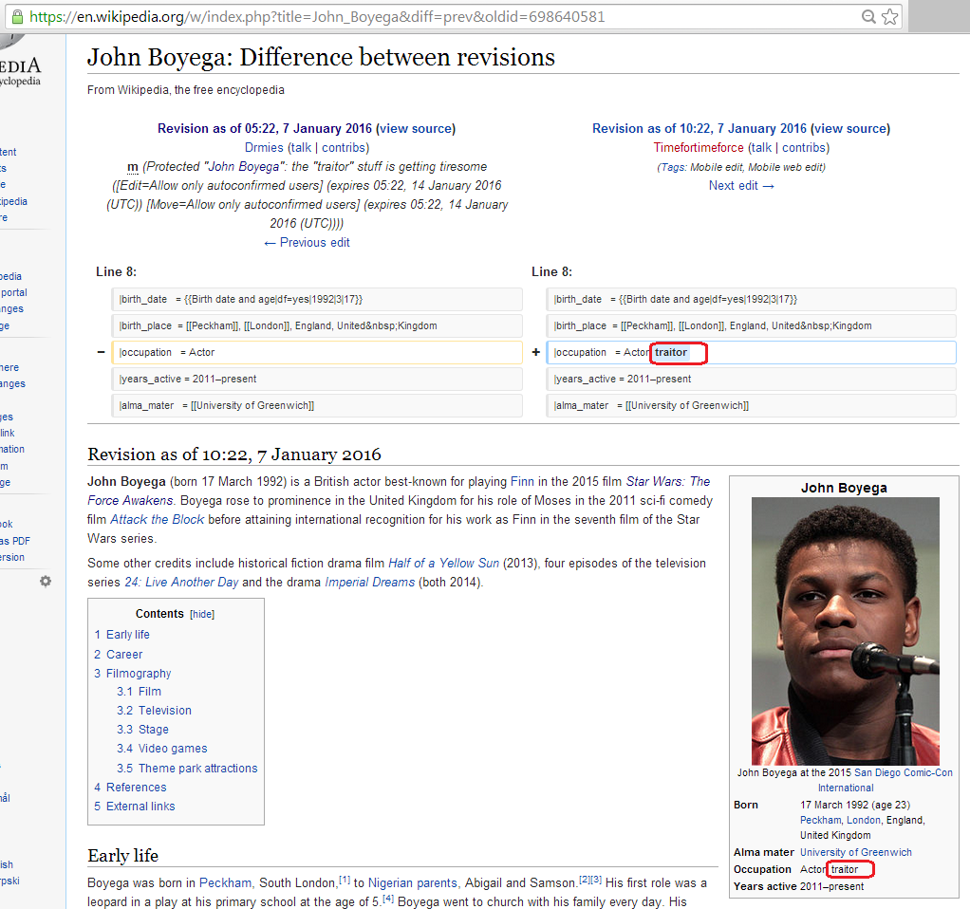
Task: Jump to 3.1 Film subsection
Action: pos(140,692)
